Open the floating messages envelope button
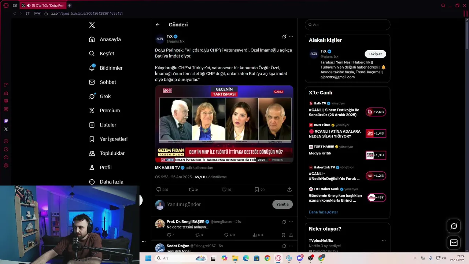Image resolution: width=469 pixels, height=264 pixels. tap(454, 243)
